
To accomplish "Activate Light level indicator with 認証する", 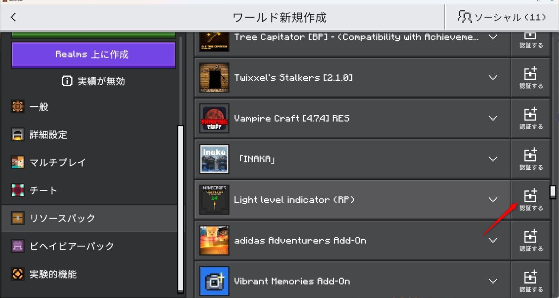I will click(531, 200).
